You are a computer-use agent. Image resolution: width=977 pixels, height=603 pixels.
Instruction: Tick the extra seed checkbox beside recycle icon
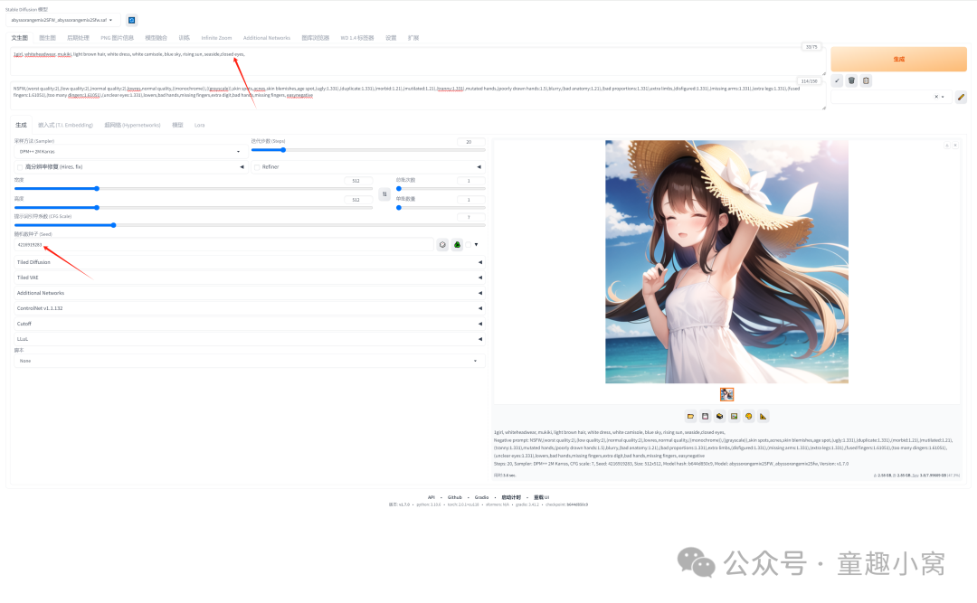click(468, 245)
